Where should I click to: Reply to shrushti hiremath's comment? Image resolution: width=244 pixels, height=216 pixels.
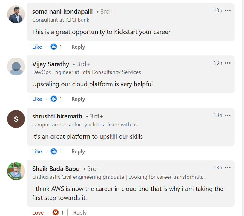coord(78,152)
